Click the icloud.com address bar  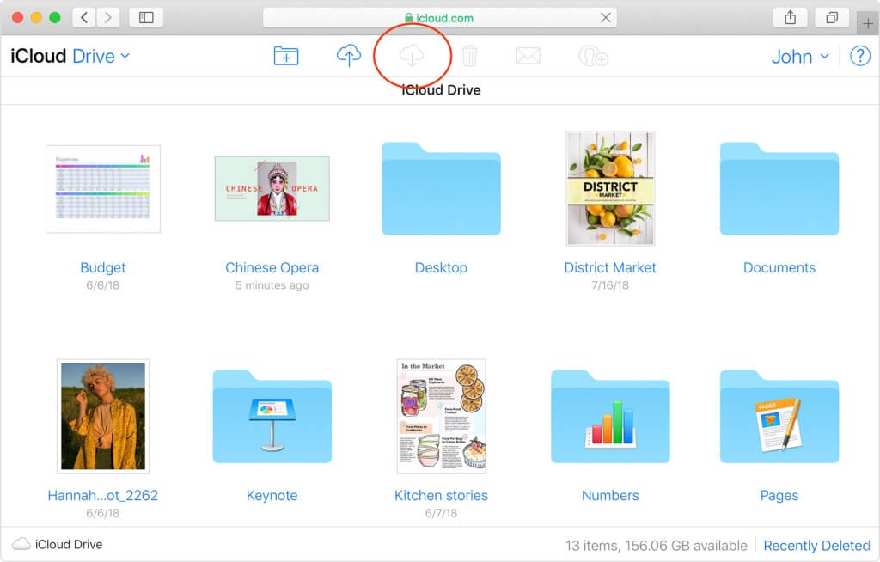pyautogui.click(x=439, y=18)
